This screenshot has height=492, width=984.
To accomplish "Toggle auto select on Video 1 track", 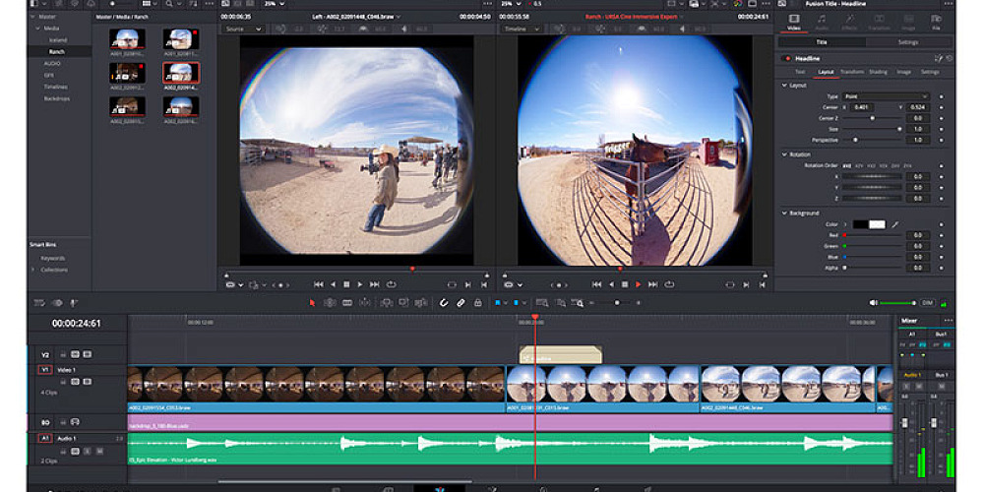I will click(x=75, y=382).
